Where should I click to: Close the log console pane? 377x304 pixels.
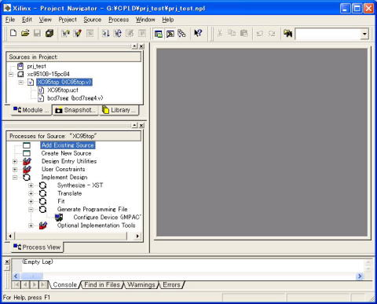click(x=7, y=262)
